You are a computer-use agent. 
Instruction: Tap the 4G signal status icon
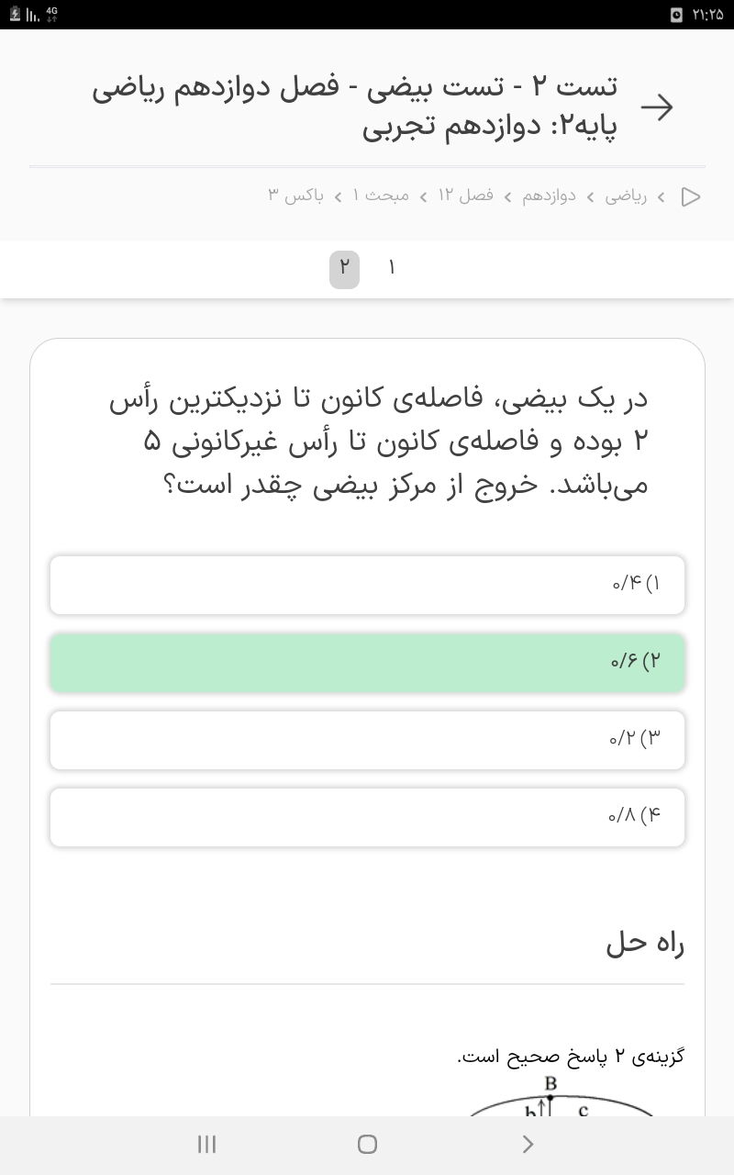point(51,14)
